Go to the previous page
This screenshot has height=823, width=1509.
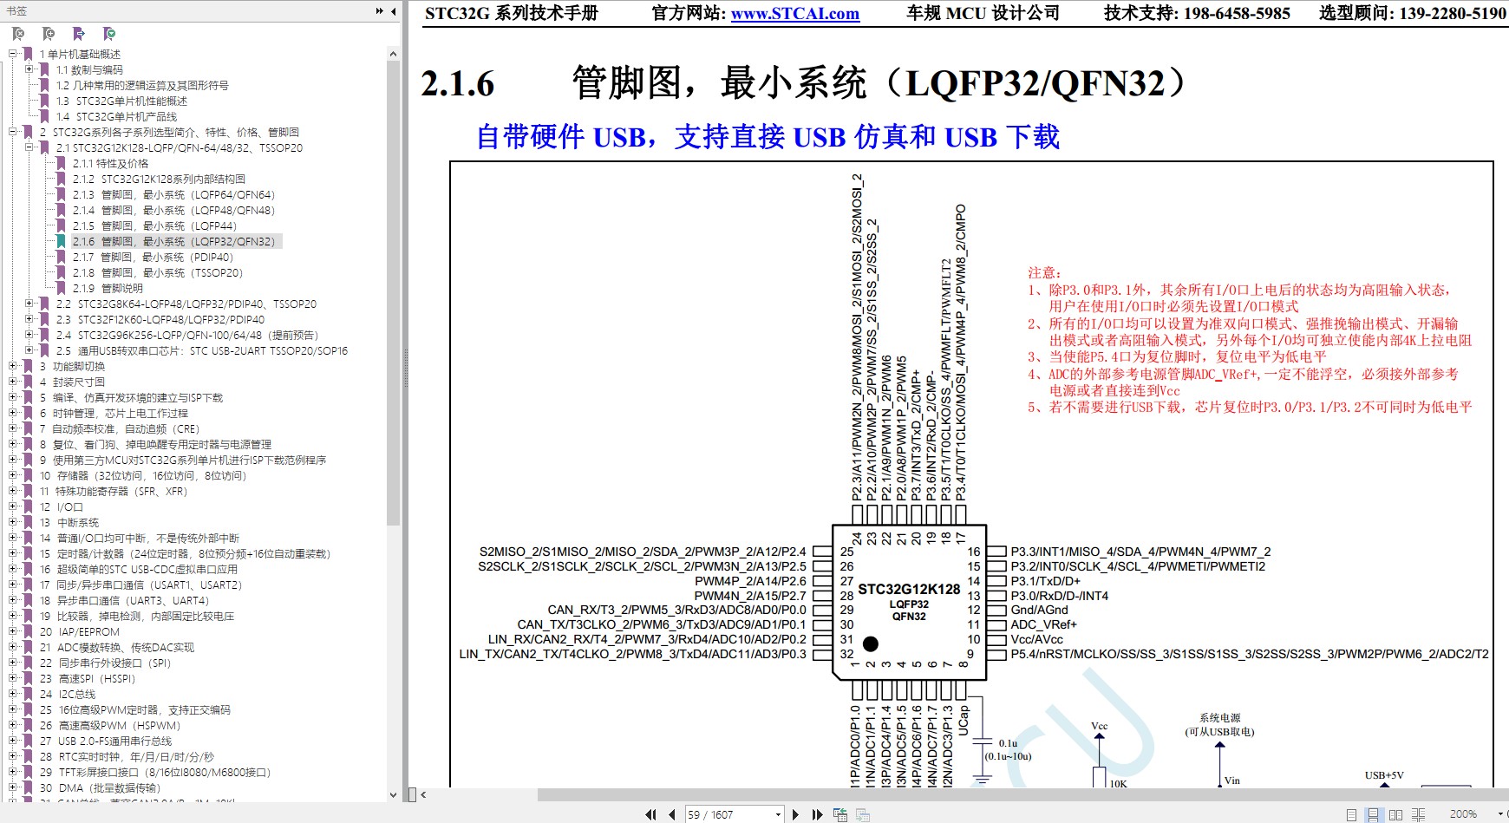[672, 814]
